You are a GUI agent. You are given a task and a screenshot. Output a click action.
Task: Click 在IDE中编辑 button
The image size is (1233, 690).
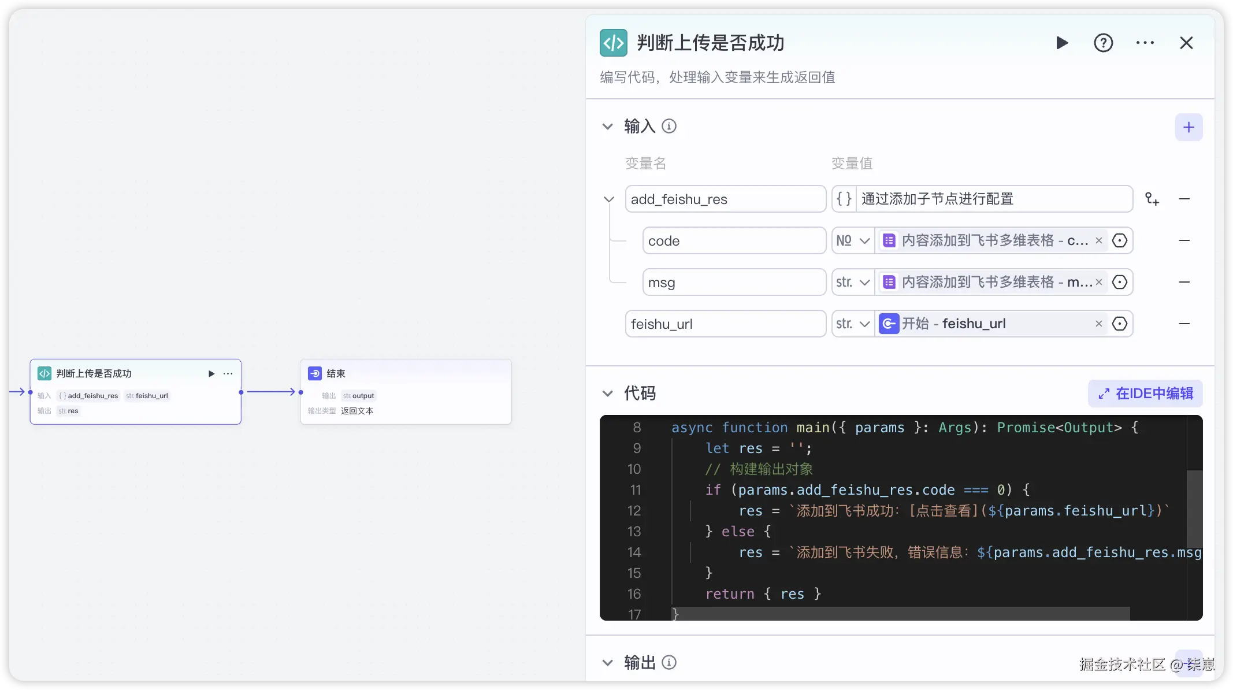pyautogui.click(x=1145, y=394)
